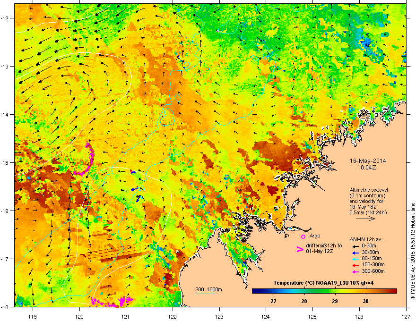This screenshot has height=321, width=416.
Task: Click the latitude axis label '-18'
Action: click(x=5, y=307)
